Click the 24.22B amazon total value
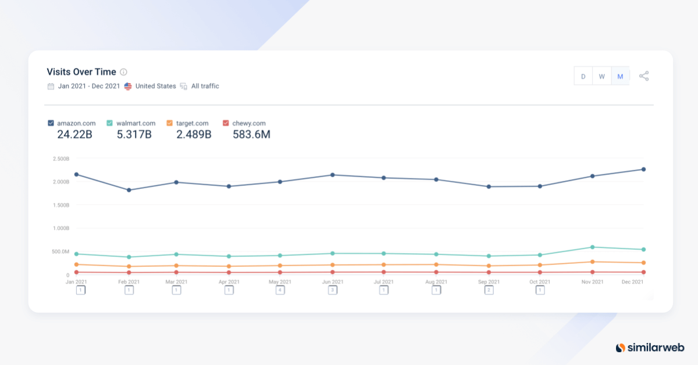 coord(74,135)
